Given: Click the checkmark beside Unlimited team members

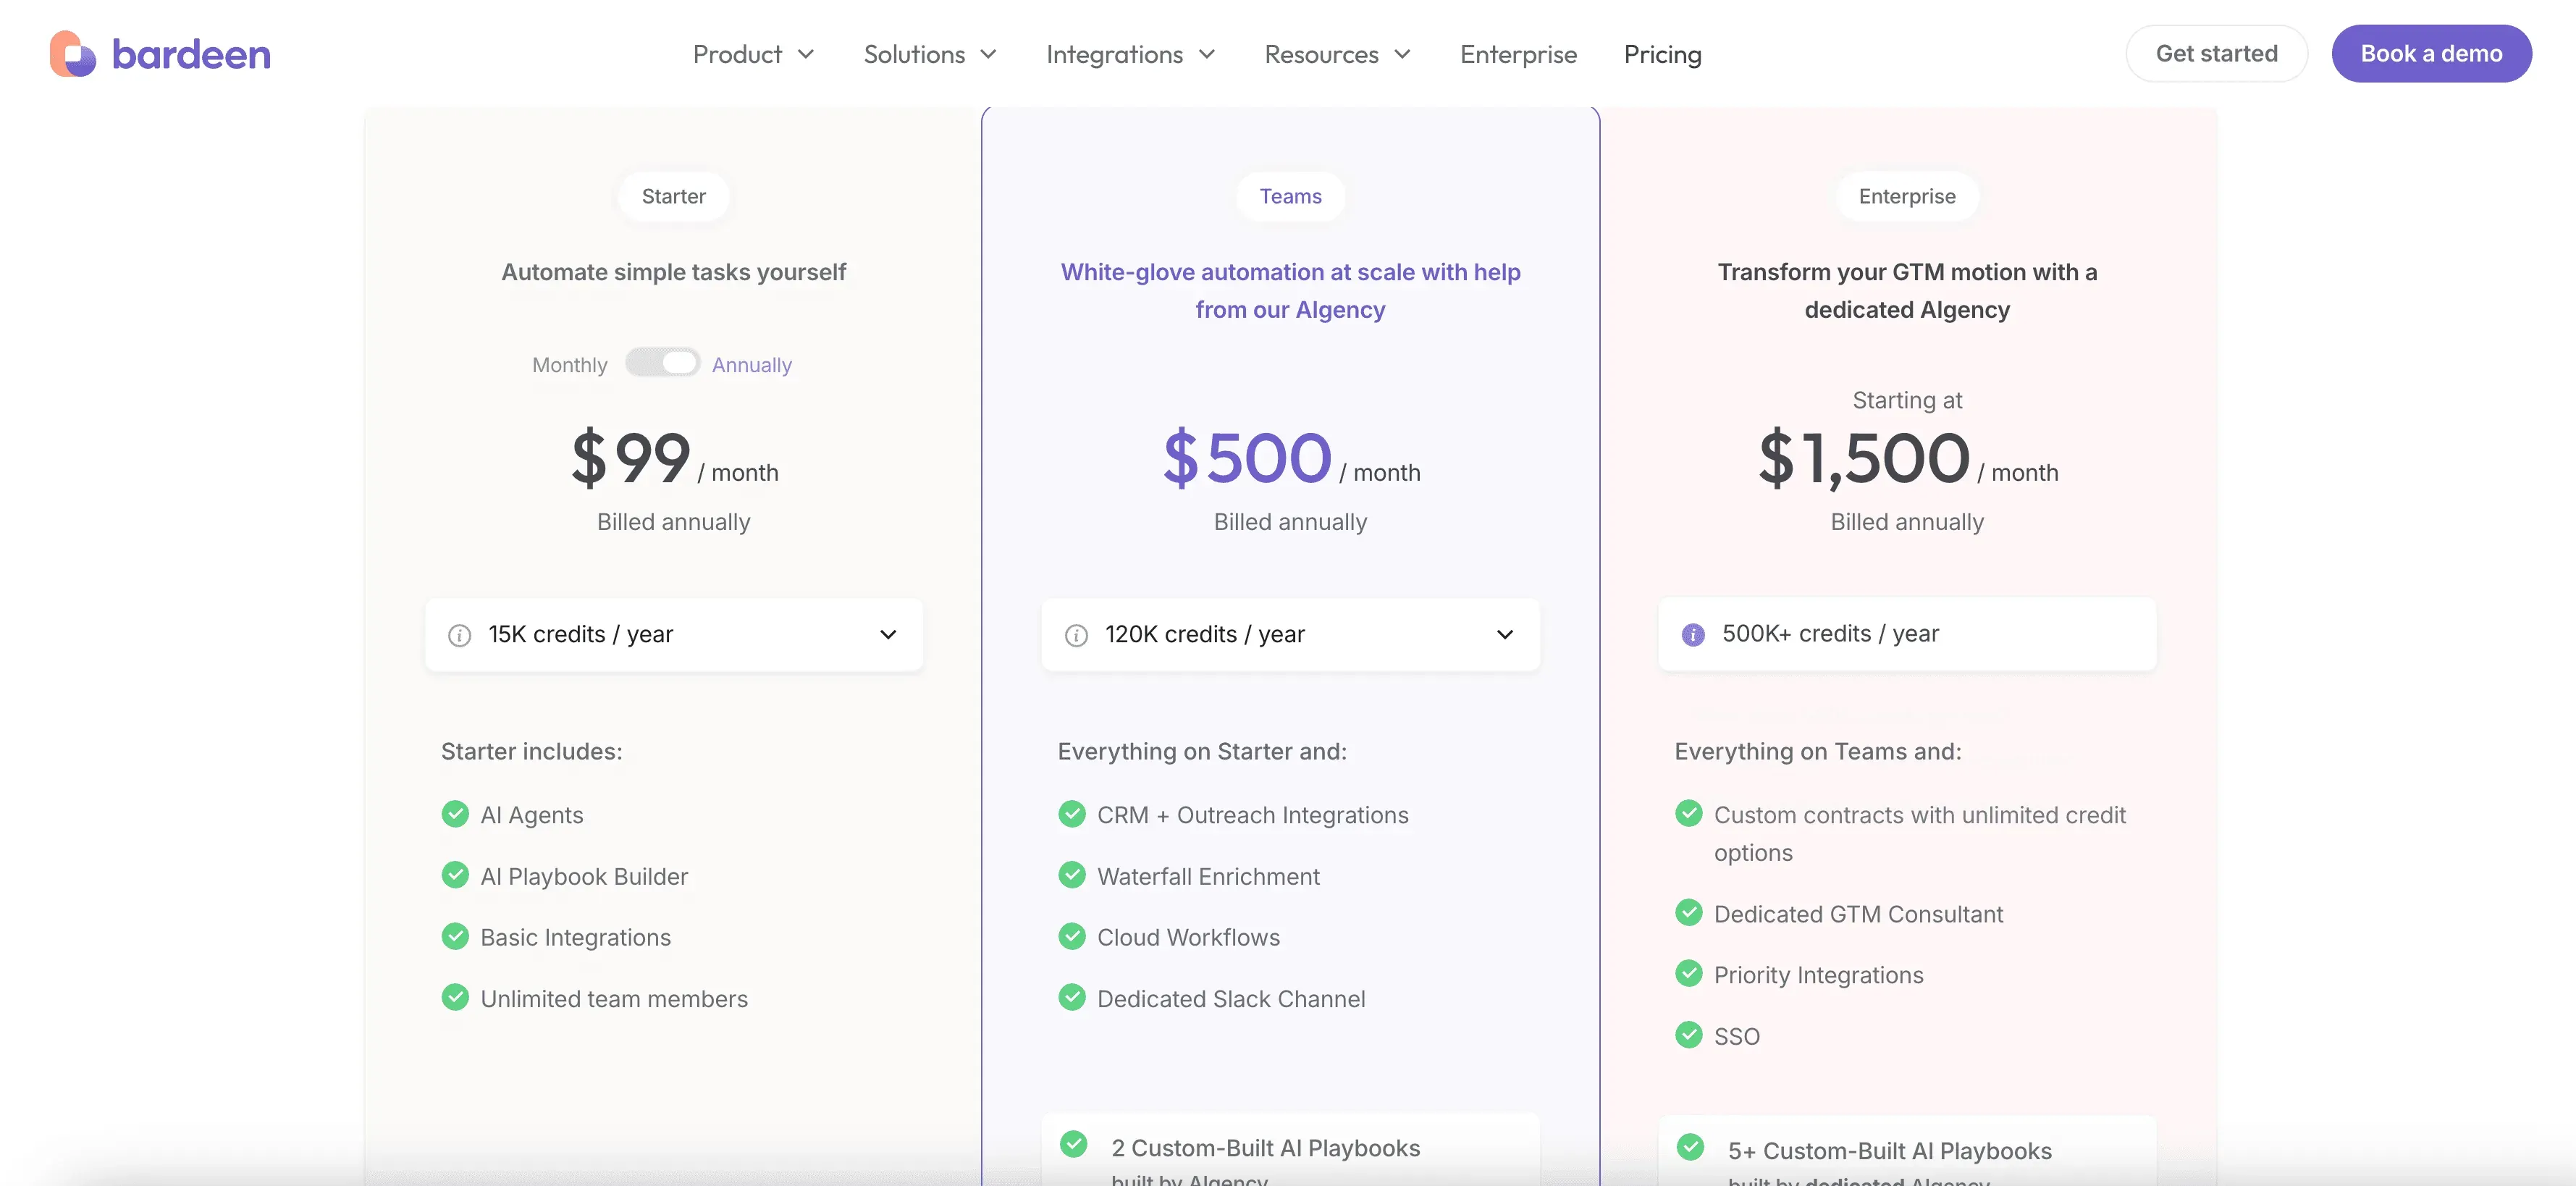Looking at the screenshot, I should point(455,997).
